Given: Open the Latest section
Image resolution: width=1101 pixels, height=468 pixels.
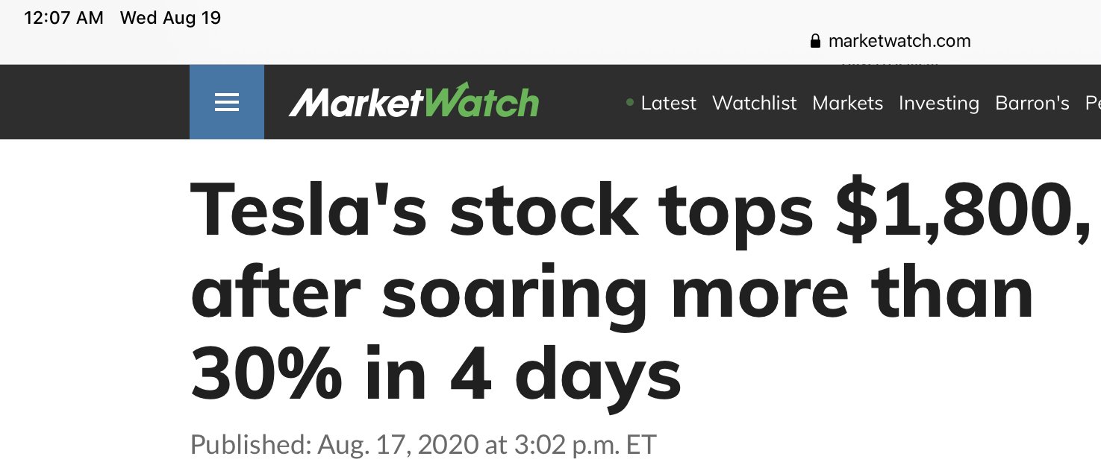Looking at the screenshot, I should 668,103.
